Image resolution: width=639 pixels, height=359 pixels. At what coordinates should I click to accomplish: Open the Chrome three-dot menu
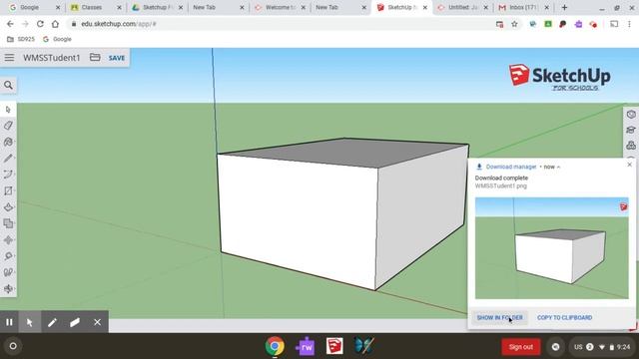point(630,24)
